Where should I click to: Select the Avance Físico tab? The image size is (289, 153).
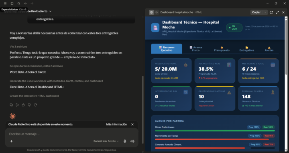coord(196,49)
